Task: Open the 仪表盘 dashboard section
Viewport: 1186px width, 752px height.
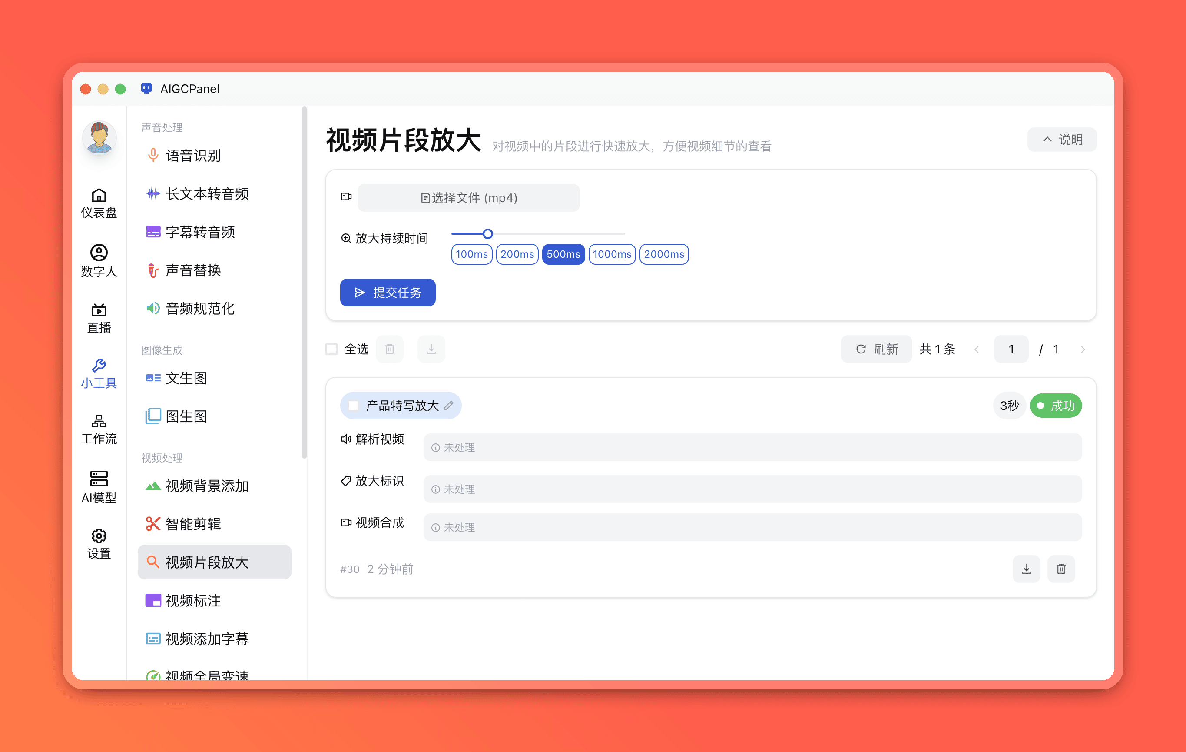Action: (99, 203)
